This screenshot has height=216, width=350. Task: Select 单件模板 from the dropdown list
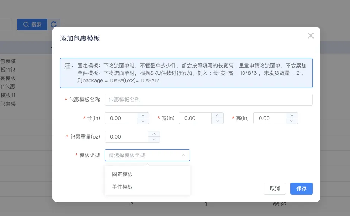tap(123, 187)
